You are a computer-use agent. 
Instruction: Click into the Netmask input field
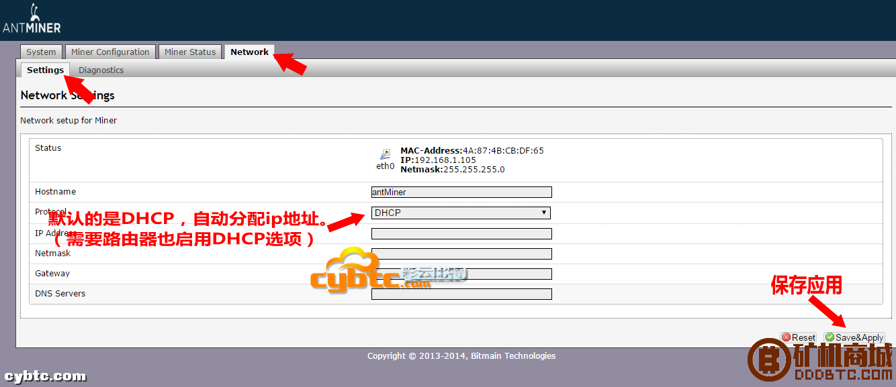click(461, 254)
